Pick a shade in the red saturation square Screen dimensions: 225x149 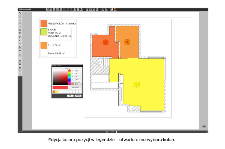tap(60, 77)
